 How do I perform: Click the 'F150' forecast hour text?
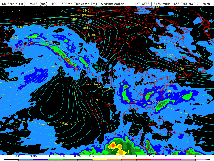click(157, 4)
